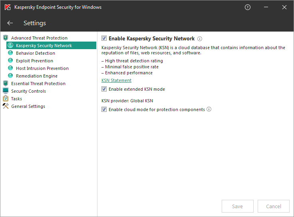Viewport: 294px width, 217px height.
Task: Open Remediation Engine settings
Action: pos(37,76)
